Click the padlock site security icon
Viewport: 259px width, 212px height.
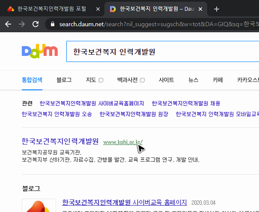(x=52, y=24)
